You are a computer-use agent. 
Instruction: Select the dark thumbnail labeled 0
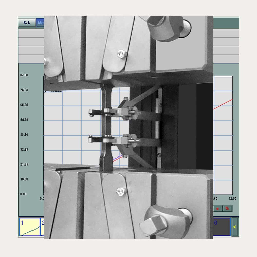coord(222,227)
